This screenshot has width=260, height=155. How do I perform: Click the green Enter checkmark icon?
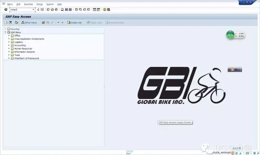(6, 9)
